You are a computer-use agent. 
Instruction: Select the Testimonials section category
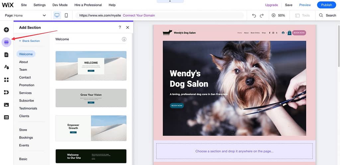pos(28,108)
